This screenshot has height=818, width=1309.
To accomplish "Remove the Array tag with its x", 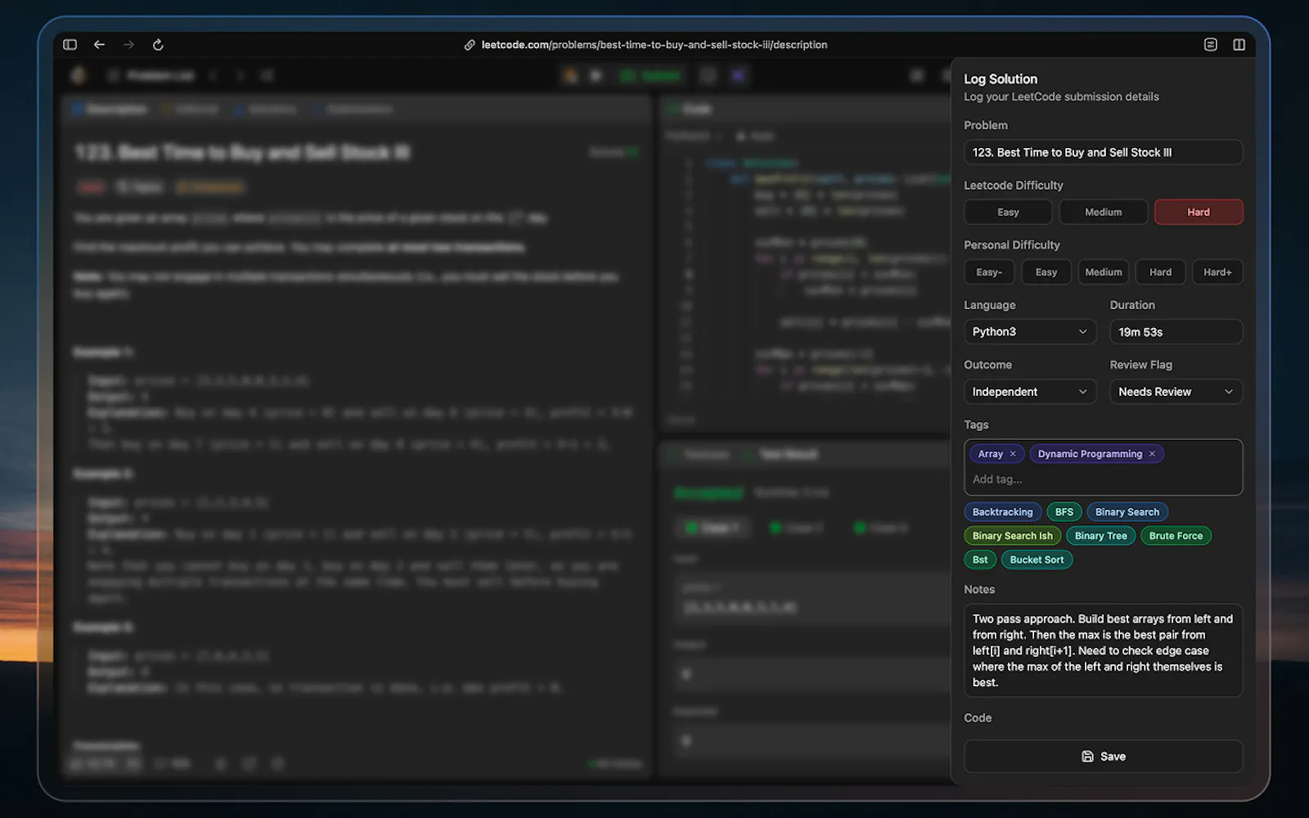I will coord(1013,454).
